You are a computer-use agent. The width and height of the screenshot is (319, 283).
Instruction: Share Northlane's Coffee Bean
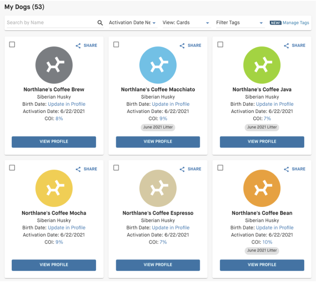tap(294, 169)
